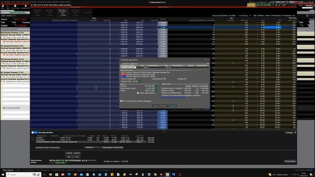Open option chain settings gear icon
The width and height of the screenshot is (315, 177).
click(x=307, y=15)
